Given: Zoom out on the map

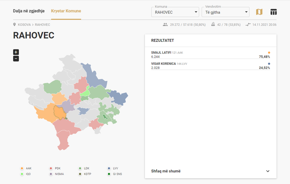Looking at the screenshot, I should coord(16,59).
